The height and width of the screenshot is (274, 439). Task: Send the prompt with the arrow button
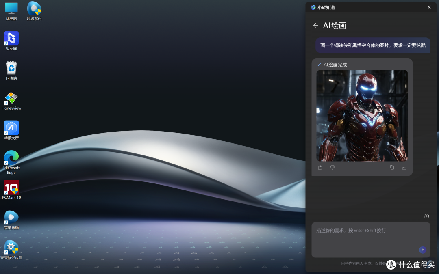(423, 250)
